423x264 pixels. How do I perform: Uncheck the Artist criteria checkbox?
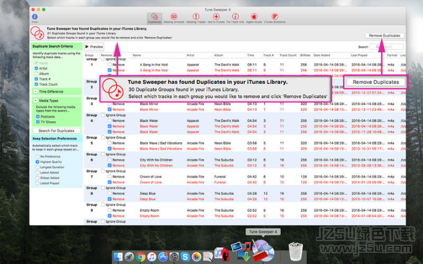point(36,68)
